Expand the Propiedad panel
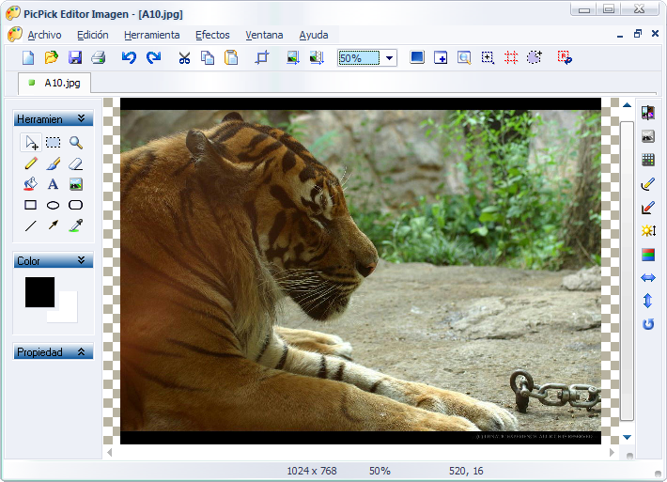Viewport: 667px width, 482px height. tap(82, 352)
